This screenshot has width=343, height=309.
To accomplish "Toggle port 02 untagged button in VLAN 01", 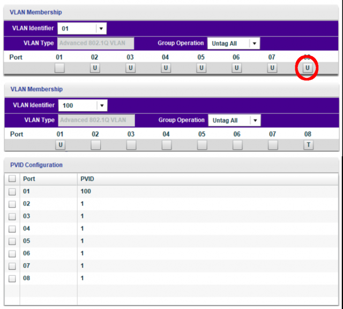I will point(95,68).
